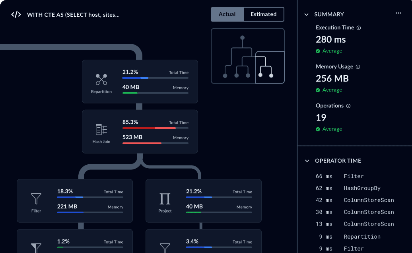Click the Filter 18.3% value
The height and width of the screenshot is (253, 412).
click(x=65, y=191)
